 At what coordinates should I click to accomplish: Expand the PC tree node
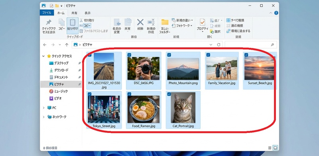[x=43, y=108]
